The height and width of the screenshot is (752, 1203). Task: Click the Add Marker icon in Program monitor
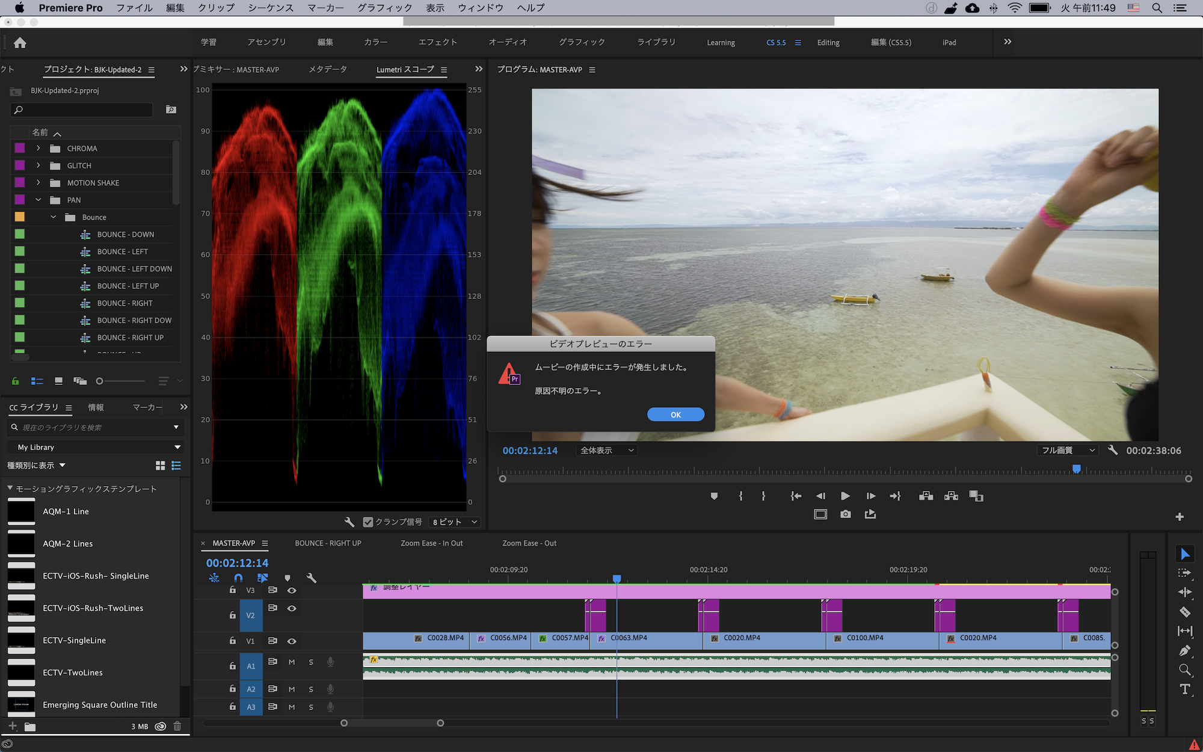point(714,496)
